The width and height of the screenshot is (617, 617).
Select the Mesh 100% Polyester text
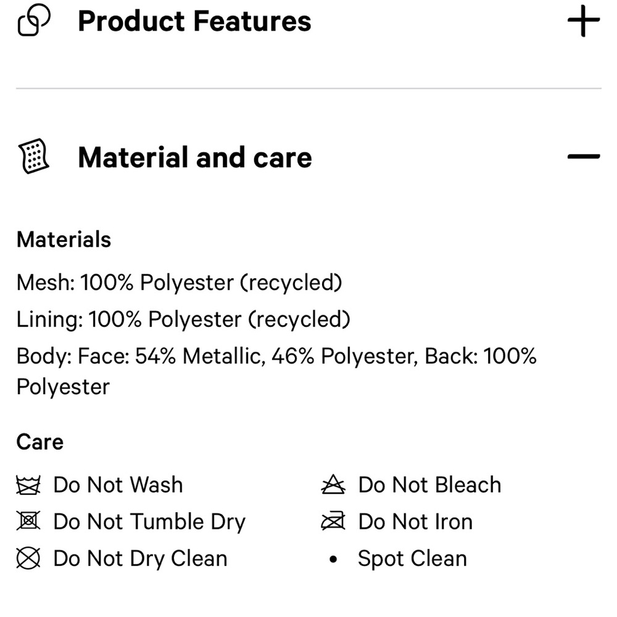[x=180, y=283]
